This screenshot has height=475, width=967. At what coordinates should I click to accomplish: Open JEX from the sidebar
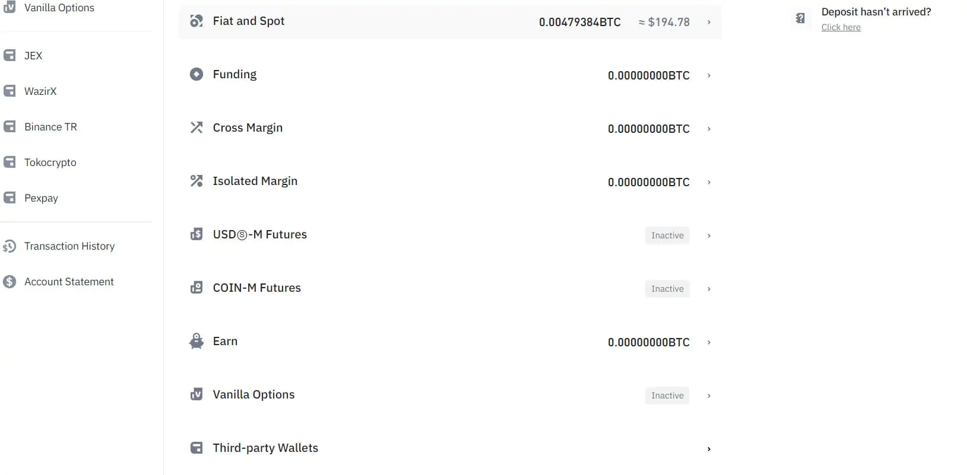pyautogui.click(x=33, y=56)
